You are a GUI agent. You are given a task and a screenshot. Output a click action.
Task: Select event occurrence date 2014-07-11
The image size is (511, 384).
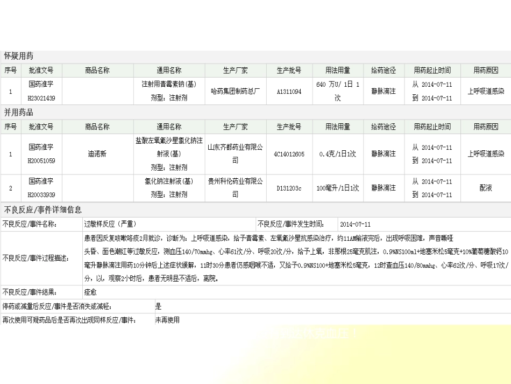[x=355, y=225]
